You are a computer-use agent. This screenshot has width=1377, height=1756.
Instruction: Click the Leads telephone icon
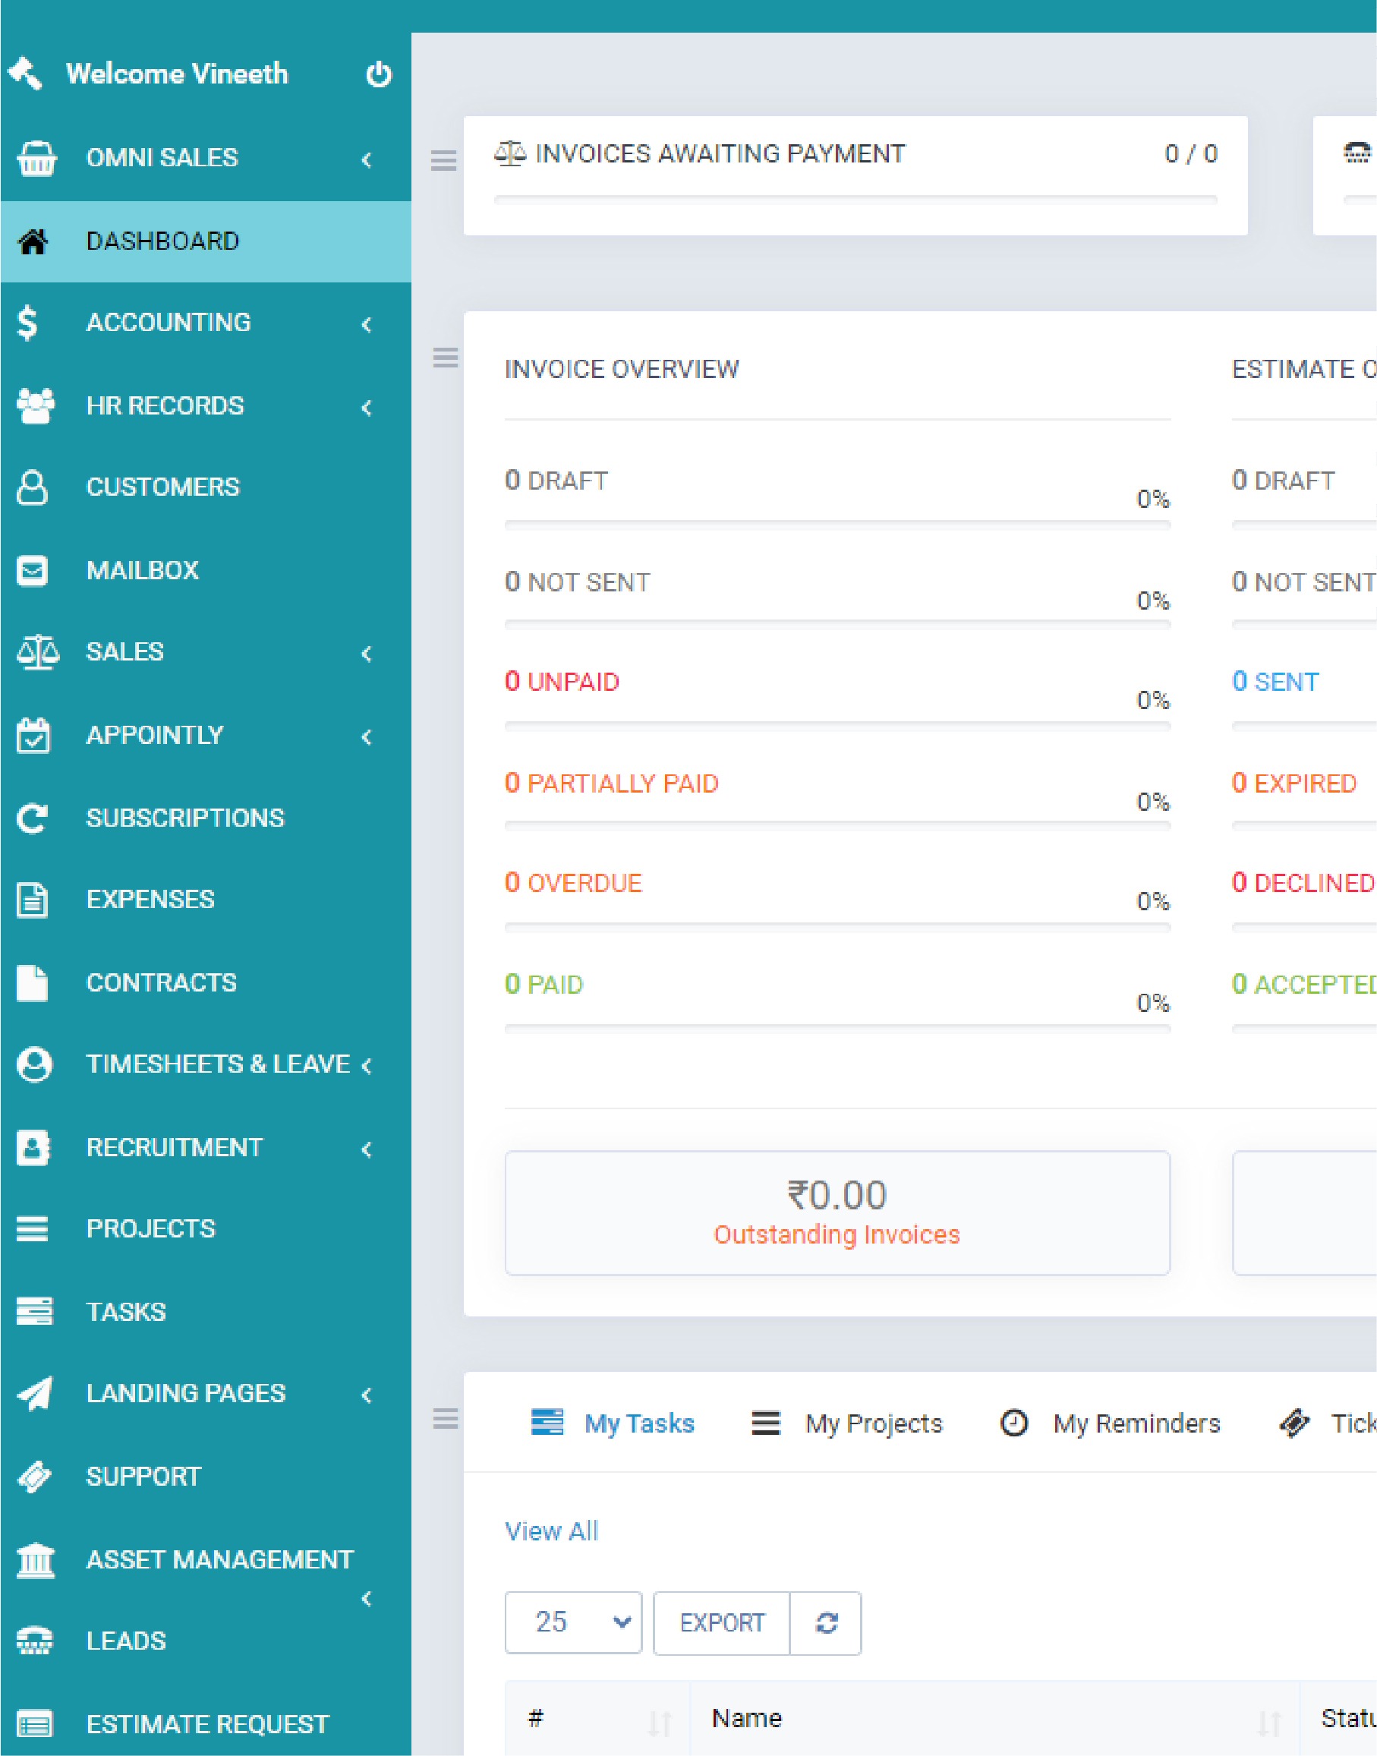[x=34, y=1641]
